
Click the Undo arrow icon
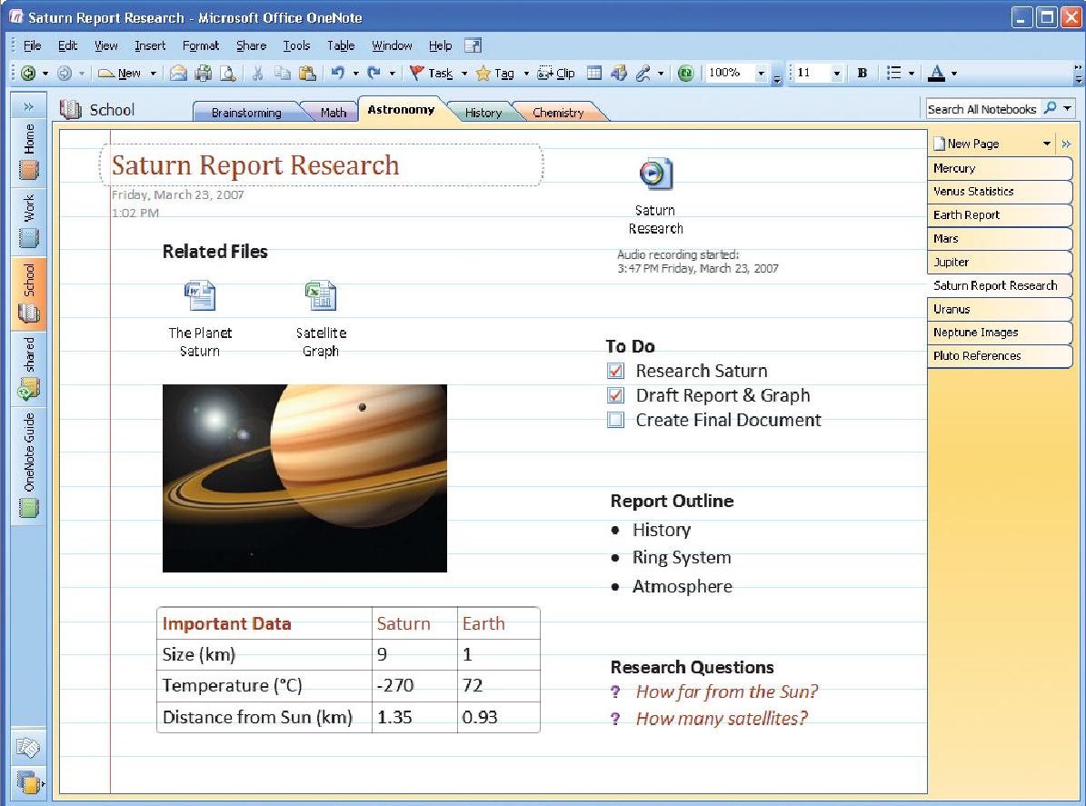tap(338, 73)
